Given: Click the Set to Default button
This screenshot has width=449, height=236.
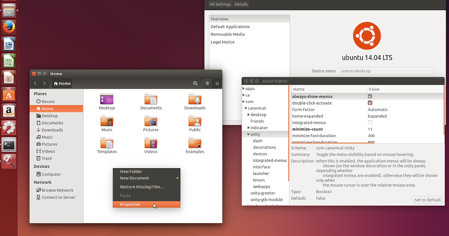Looking at the screenshot, I should point(427,200).
